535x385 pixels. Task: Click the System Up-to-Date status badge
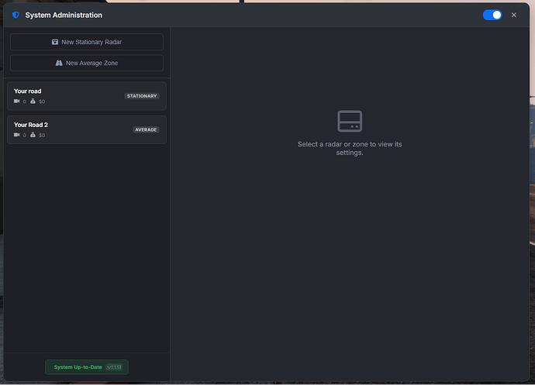(x=87, y=367)
